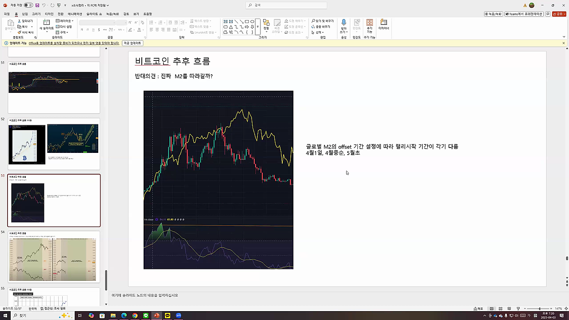Toggle the text shadow formatting button
Screen dimensions: 569x320
coord(99,30)
